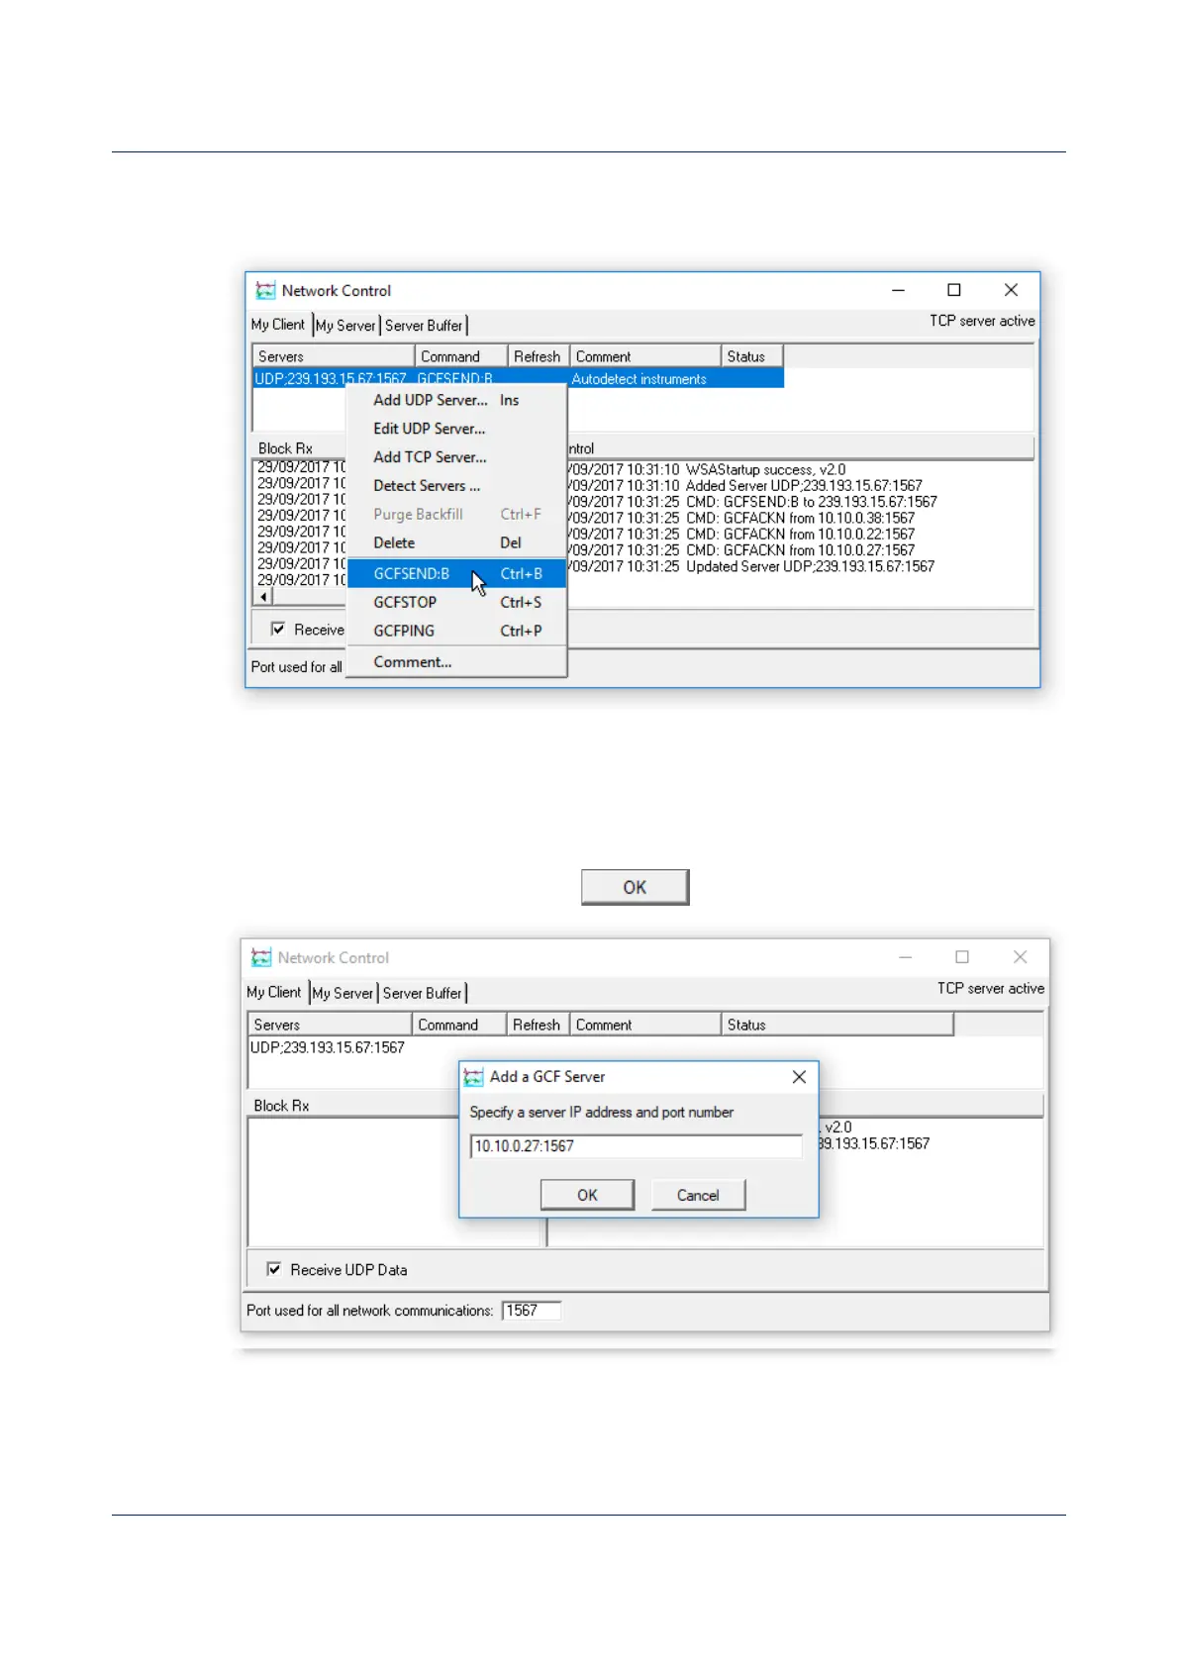Click OK in Add a GCF Server dialog
1179x1667 pixels.
pos(587,1195)
